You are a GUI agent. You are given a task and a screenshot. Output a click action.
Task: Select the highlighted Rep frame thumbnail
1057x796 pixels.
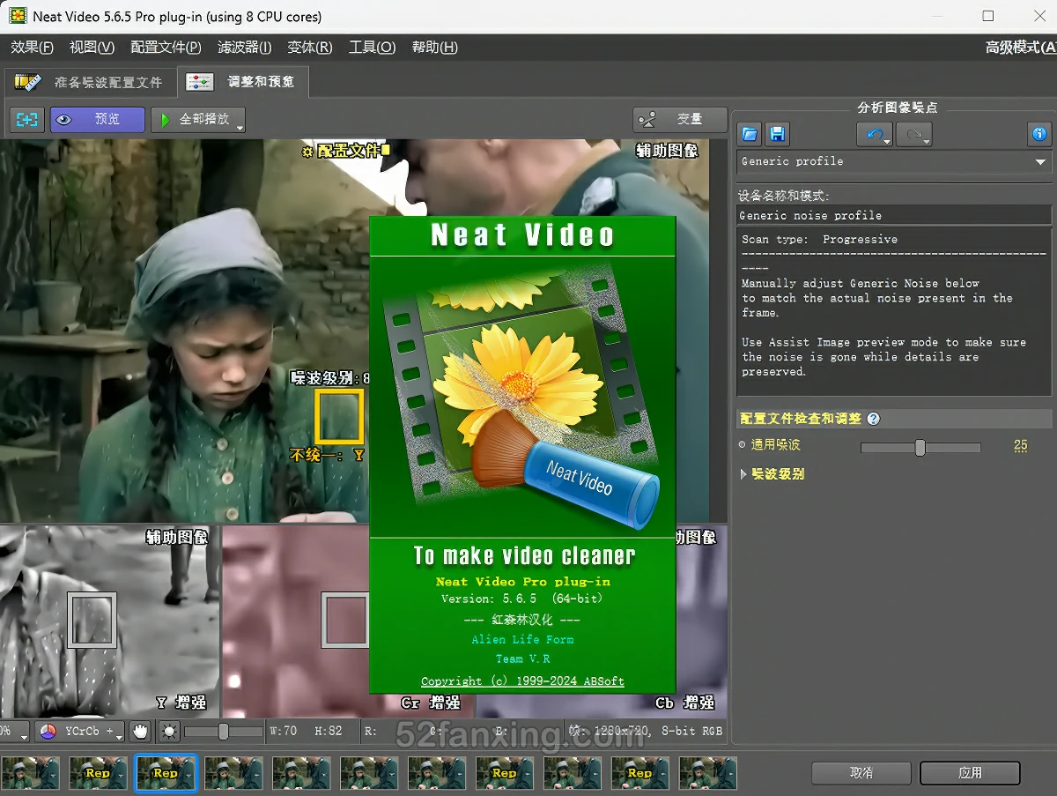[x=166, y=773]
